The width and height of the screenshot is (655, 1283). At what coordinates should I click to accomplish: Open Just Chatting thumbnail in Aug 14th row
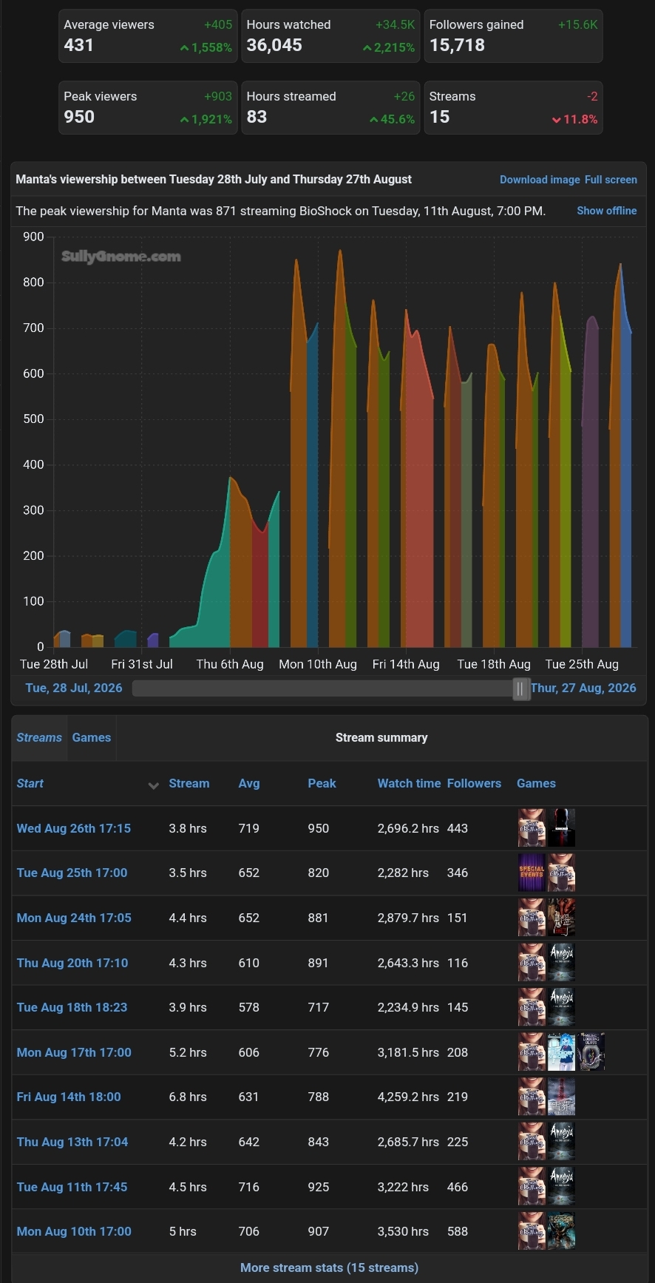coord(532,1097)
